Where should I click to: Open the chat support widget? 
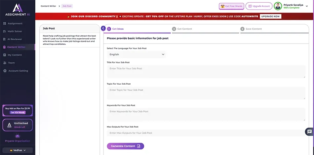[309, 132]
